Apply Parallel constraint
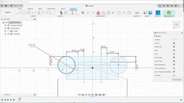 click(88, 13)
